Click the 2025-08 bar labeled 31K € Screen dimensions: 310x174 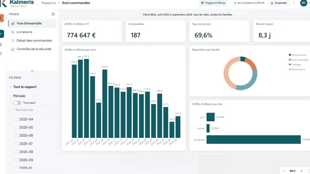coord(99,120)
